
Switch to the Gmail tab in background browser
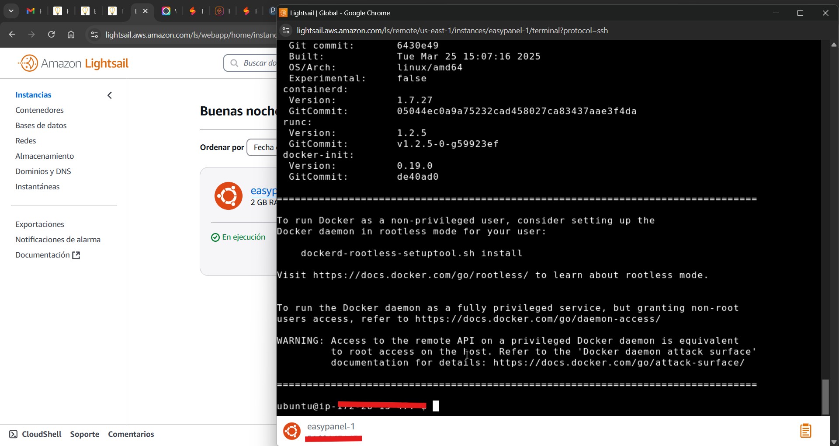click(33, 11)
